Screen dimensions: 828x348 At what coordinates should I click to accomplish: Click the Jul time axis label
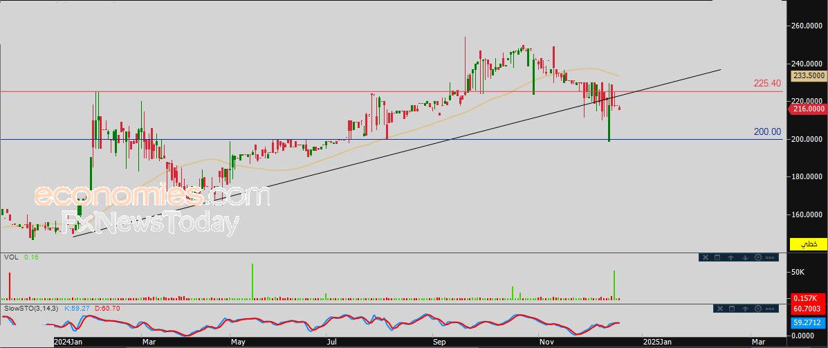tap(331, 342)
